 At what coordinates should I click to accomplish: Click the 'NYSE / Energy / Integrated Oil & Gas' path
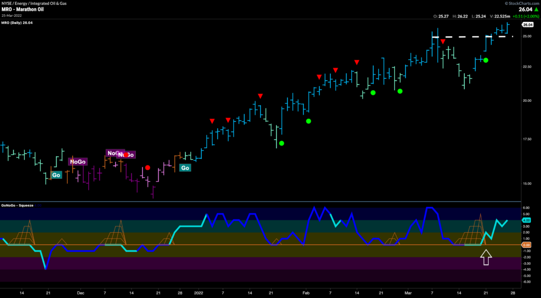[x=34, y=4]
